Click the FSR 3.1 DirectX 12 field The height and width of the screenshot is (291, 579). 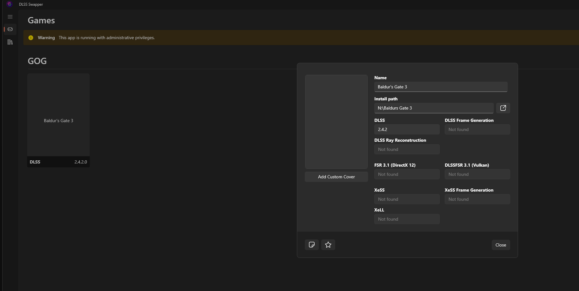407,174
